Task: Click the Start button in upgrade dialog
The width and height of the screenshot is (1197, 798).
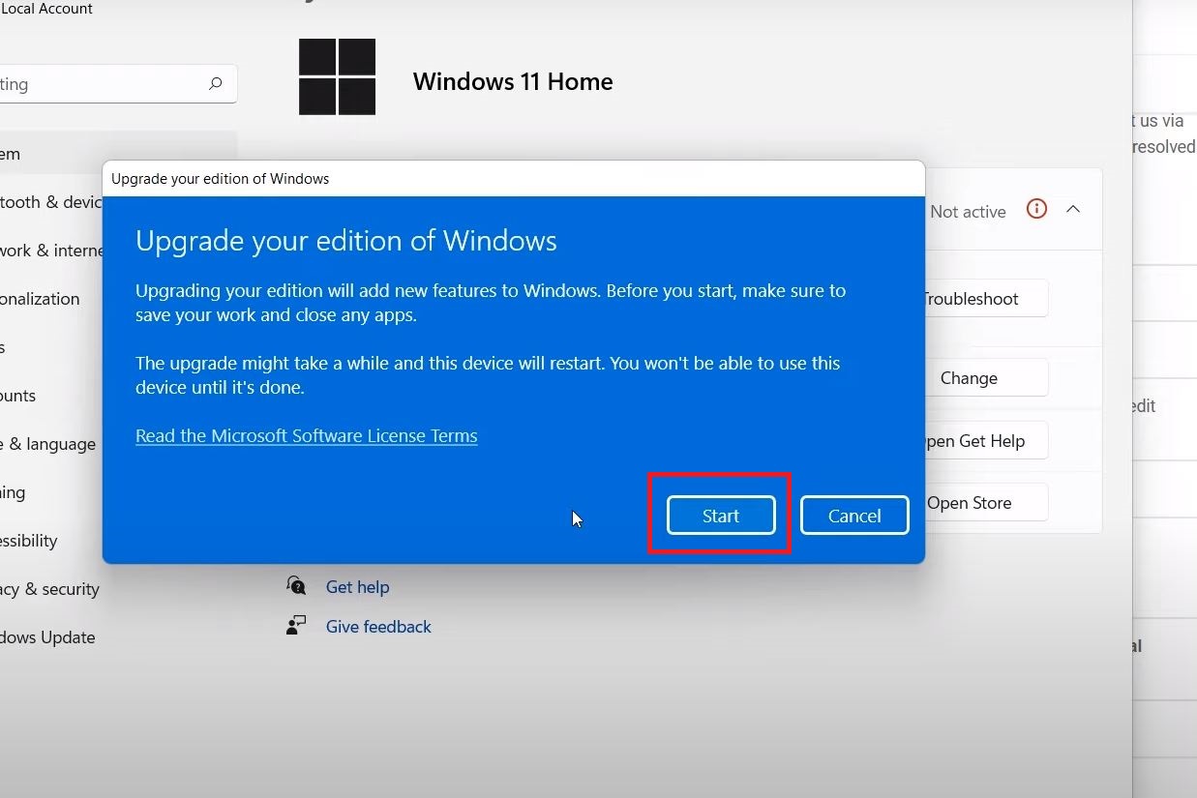Action: (x=720, y=516)
